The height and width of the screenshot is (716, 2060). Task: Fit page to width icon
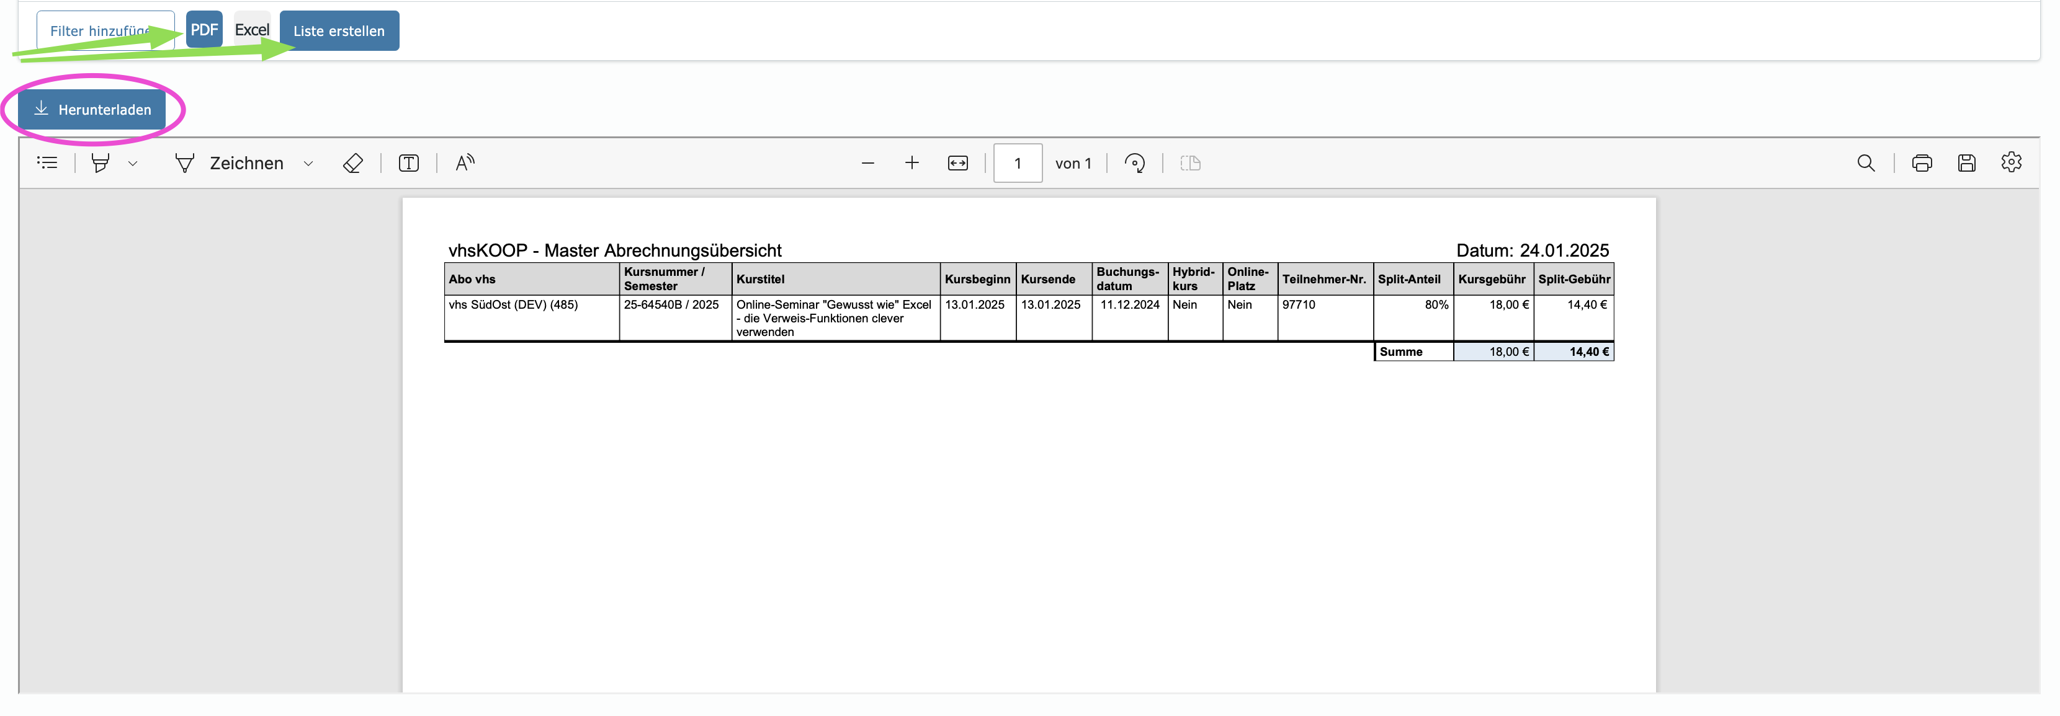(957, 163)
